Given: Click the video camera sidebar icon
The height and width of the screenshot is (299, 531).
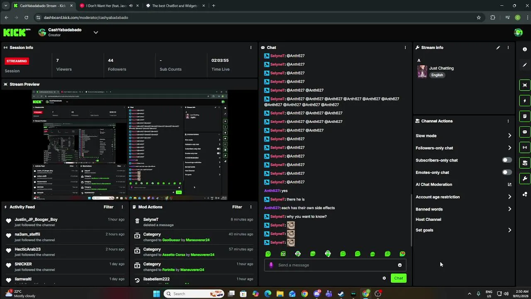Looking at the screenshot, I should coord(525,163).
